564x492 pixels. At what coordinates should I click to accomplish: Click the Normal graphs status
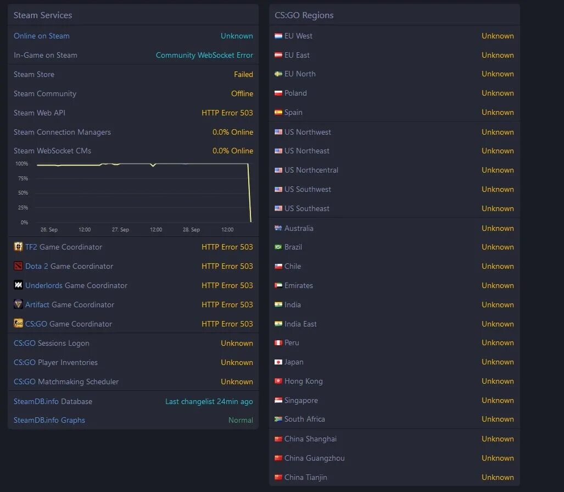pyautogui.click(x=241, y=420)
